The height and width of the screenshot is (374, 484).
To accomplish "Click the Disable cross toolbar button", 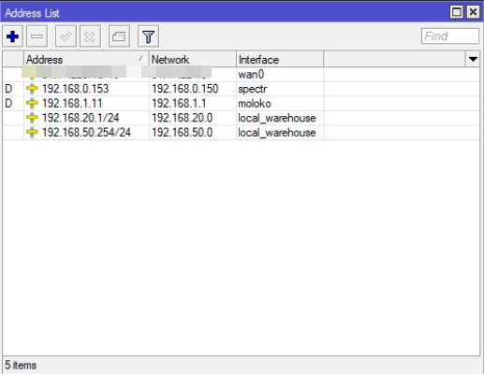I will pos(90,36).
